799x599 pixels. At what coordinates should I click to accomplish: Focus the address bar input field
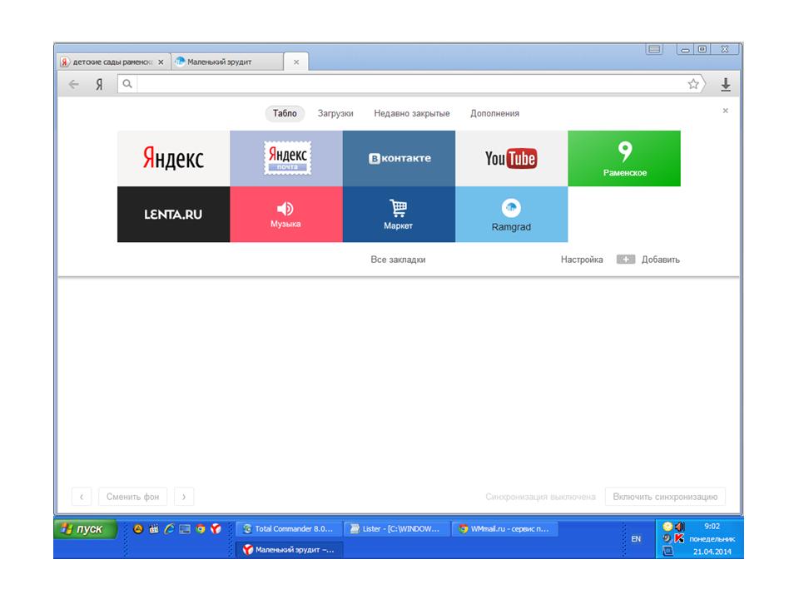click(x=410, y=84)
